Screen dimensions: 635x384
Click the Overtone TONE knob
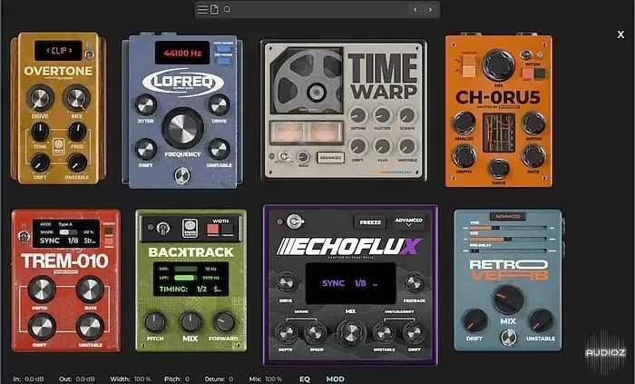40,132
